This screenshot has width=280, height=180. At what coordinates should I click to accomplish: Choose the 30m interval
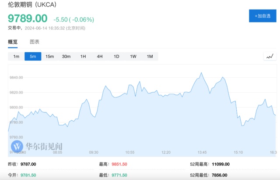66,56
